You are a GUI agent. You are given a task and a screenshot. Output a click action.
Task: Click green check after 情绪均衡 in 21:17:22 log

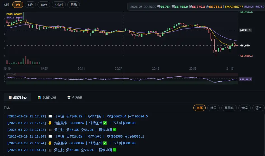pyautogui.click(x=114, y=130)
